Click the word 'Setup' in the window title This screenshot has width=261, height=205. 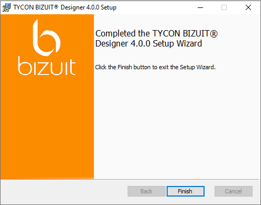click(109, 7)
